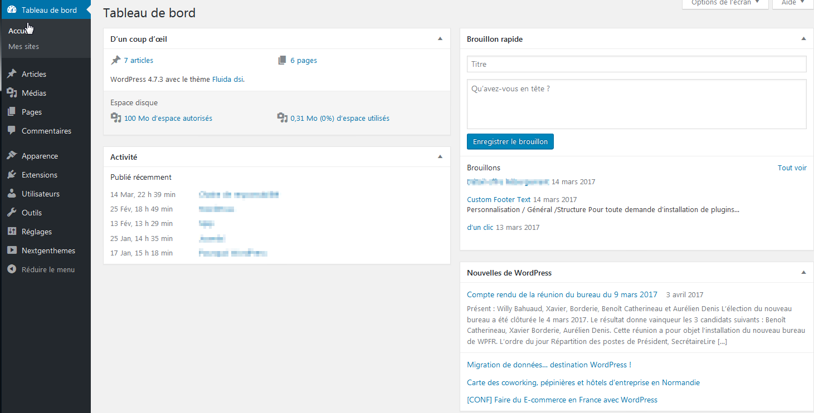
Task: Click pages icon beside 6 pages
Action: click(282, 60)
